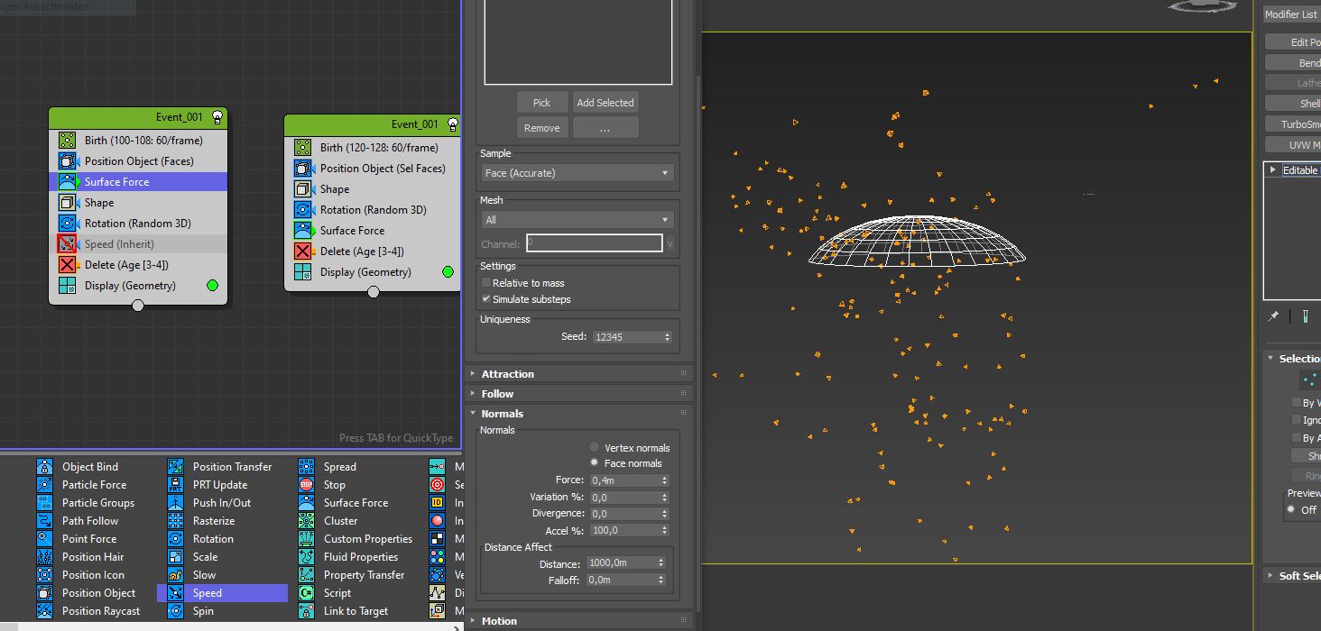Select the Speed operator in the depot

(x=207, y=593)
